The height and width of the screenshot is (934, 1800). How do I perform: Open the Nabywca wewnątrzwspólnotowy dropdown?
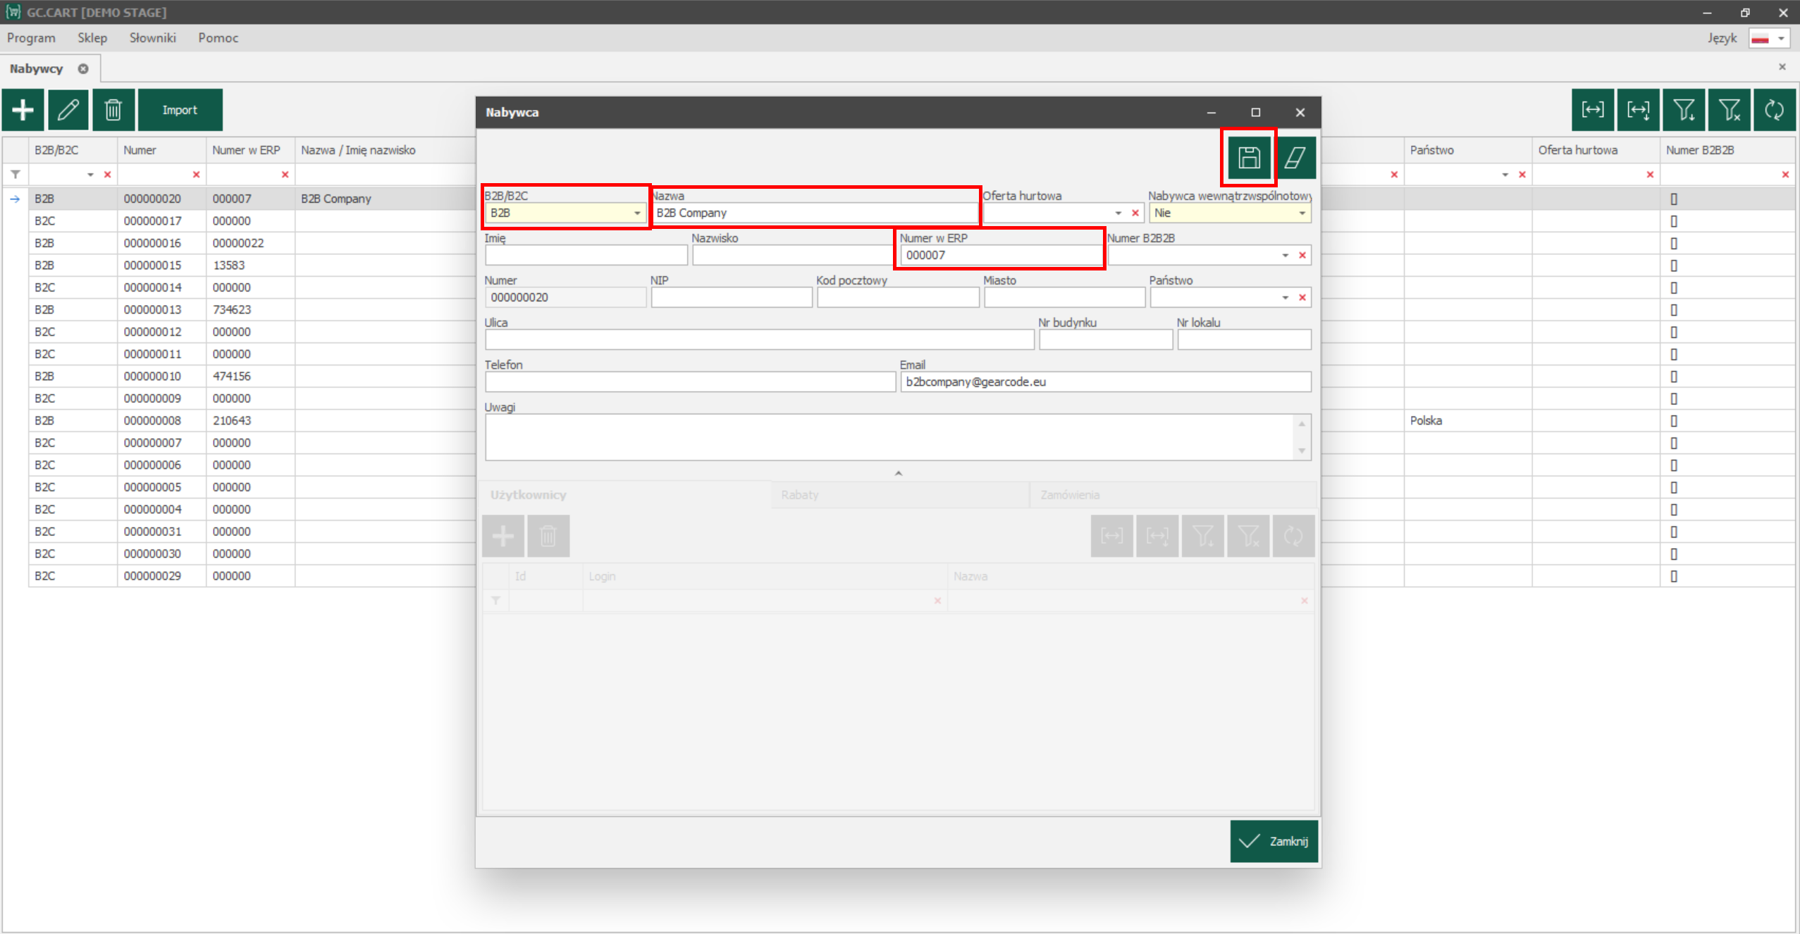coord(1302,213)
